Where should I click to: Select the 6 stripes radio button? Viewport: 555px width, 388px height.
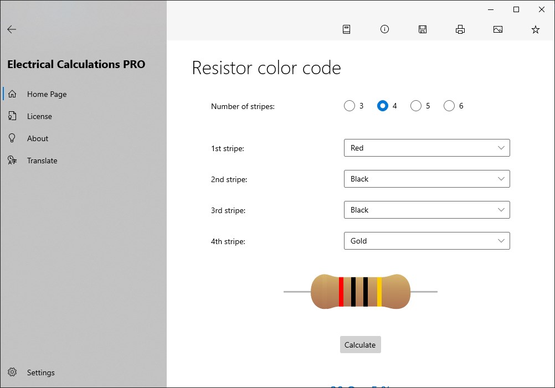449,106
